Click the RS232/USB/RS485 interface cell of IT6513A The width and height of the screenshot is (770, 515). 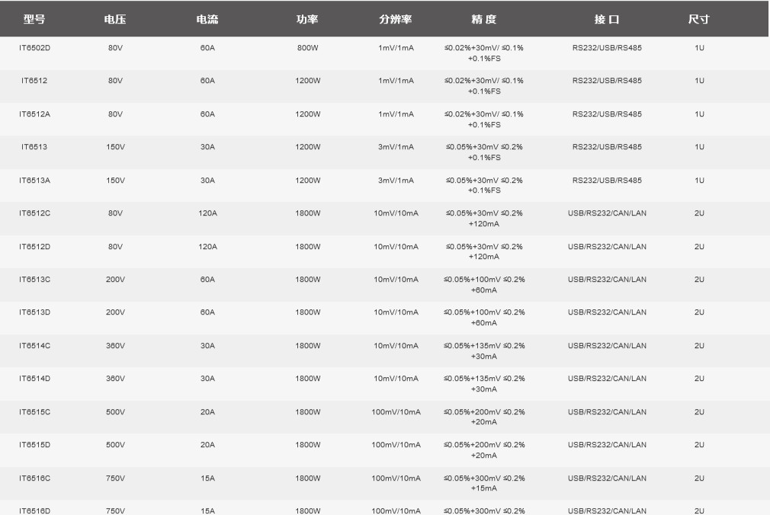[x=607, y=181]
